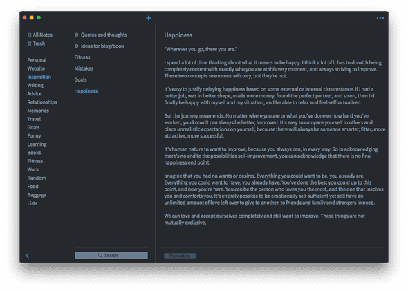The height and width of the screenshot is (291, 408).
Task: Click pin icon beside Quotes and thoughts
Action: point(77,35)
